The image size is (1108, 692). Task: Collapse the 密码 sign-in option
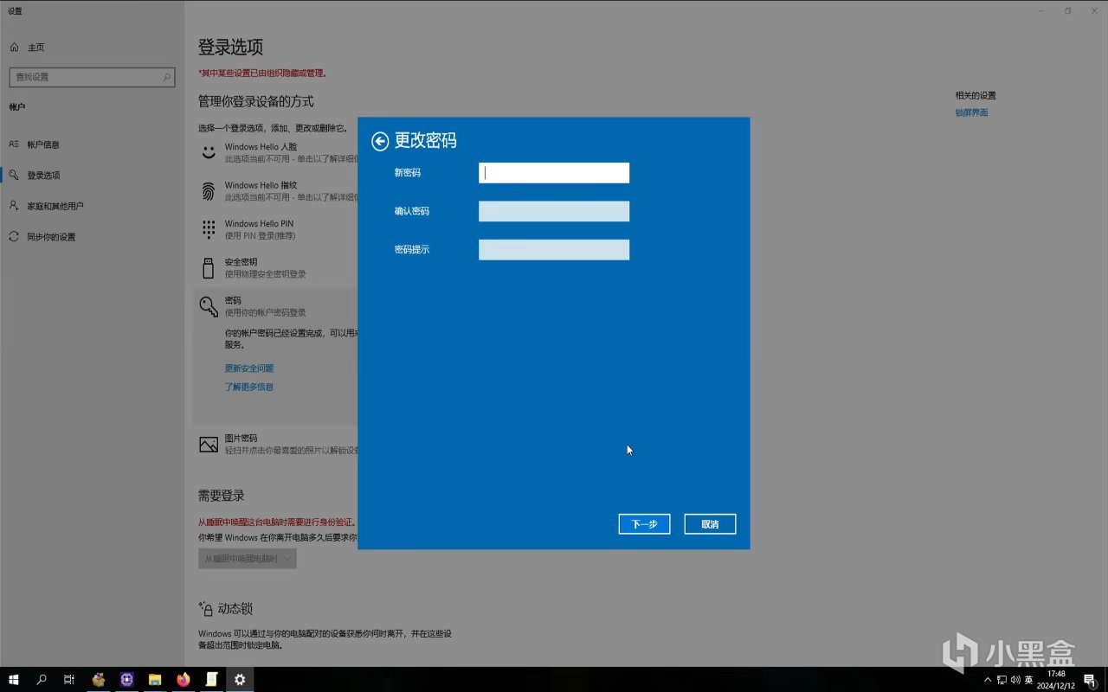click(x=277, y=306)
